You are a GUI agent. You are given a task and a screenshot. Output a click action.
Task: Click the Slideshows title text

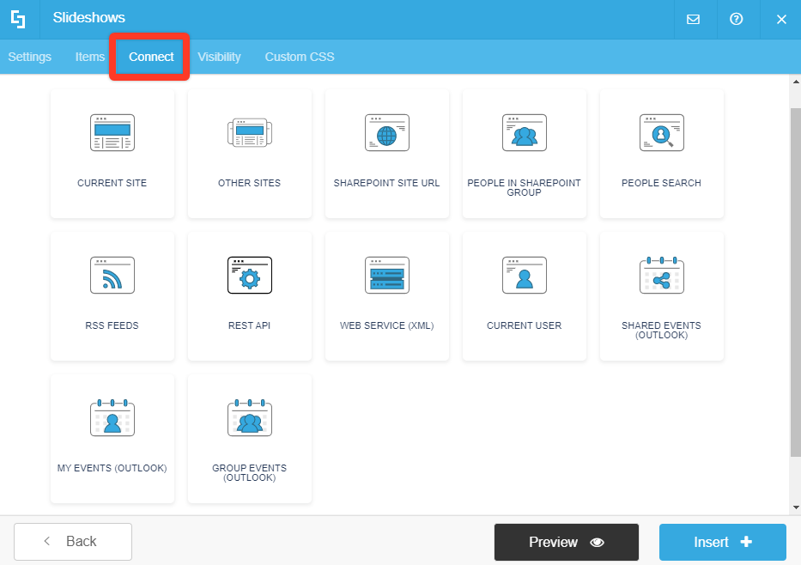89,18
